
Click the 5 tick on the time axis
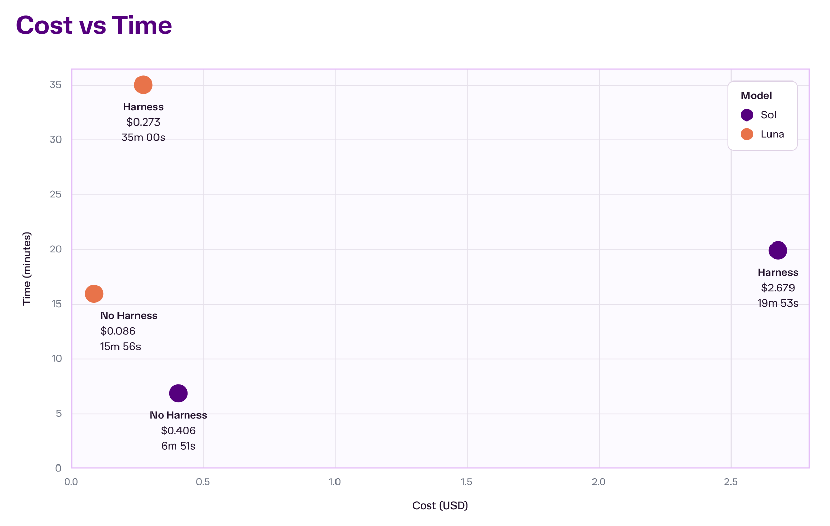coord(59,413)
